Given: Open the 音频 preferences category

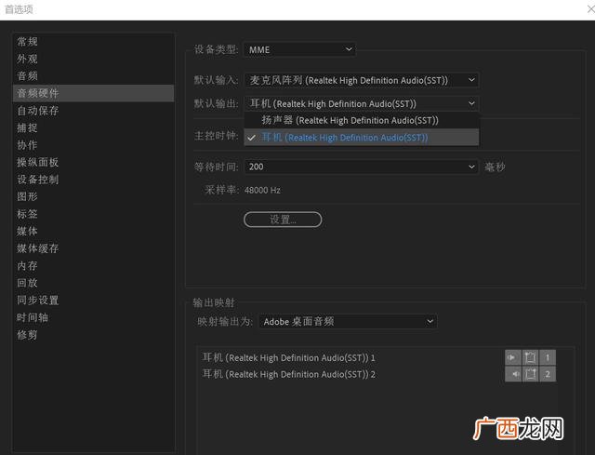Looking at the screenshot, I should (93, 75).
